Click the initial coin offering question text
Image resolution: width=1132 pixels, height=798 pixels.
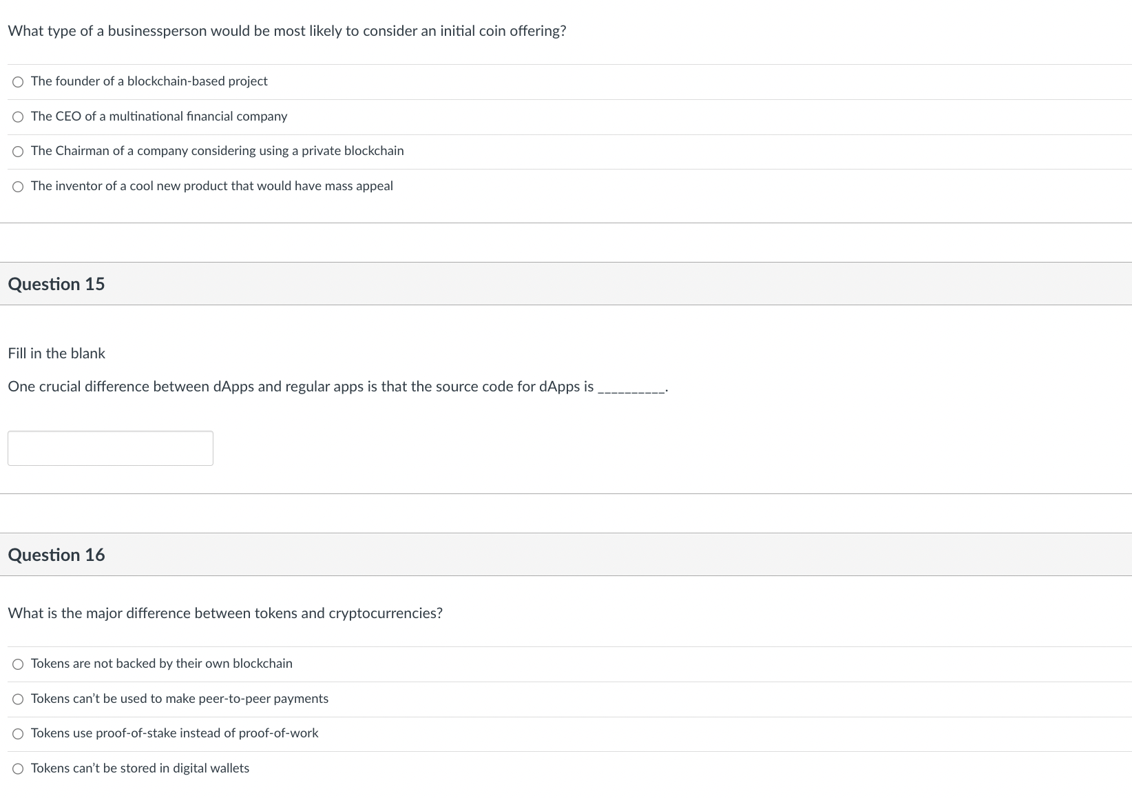pos(286,30)
